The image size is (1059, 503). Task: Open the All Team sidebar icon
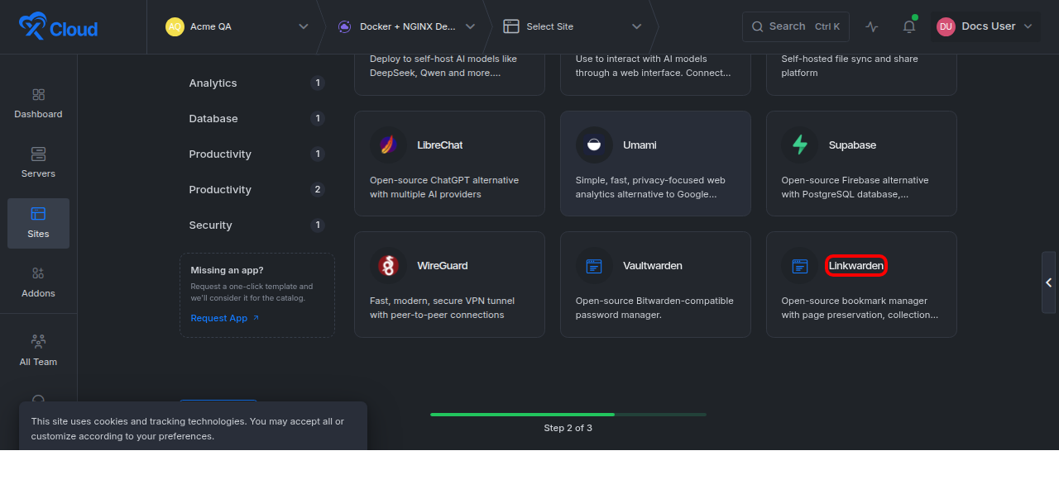38,341
